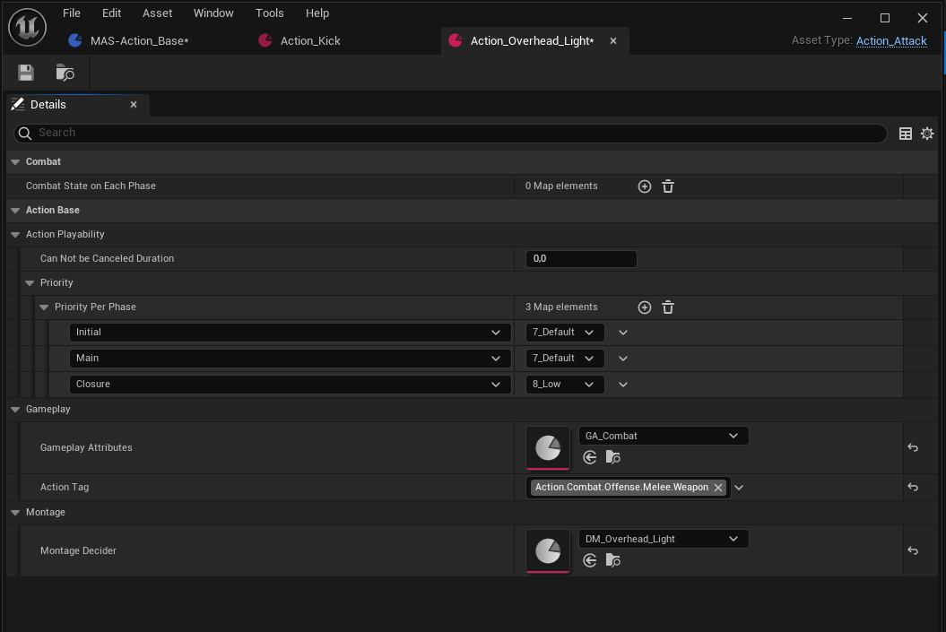Open the GA_Combat dropdown
Image resolution: width=946 pixels, height=632 pixels.
click(x=664, y=435)
